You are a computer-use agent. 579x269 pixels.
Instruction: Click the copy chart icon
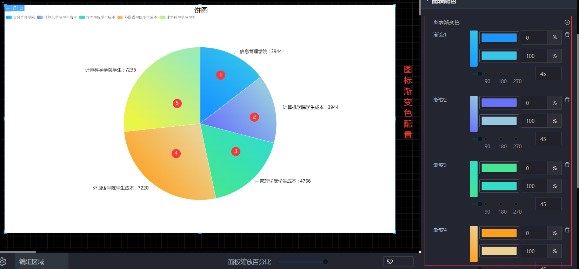point(14,8)
